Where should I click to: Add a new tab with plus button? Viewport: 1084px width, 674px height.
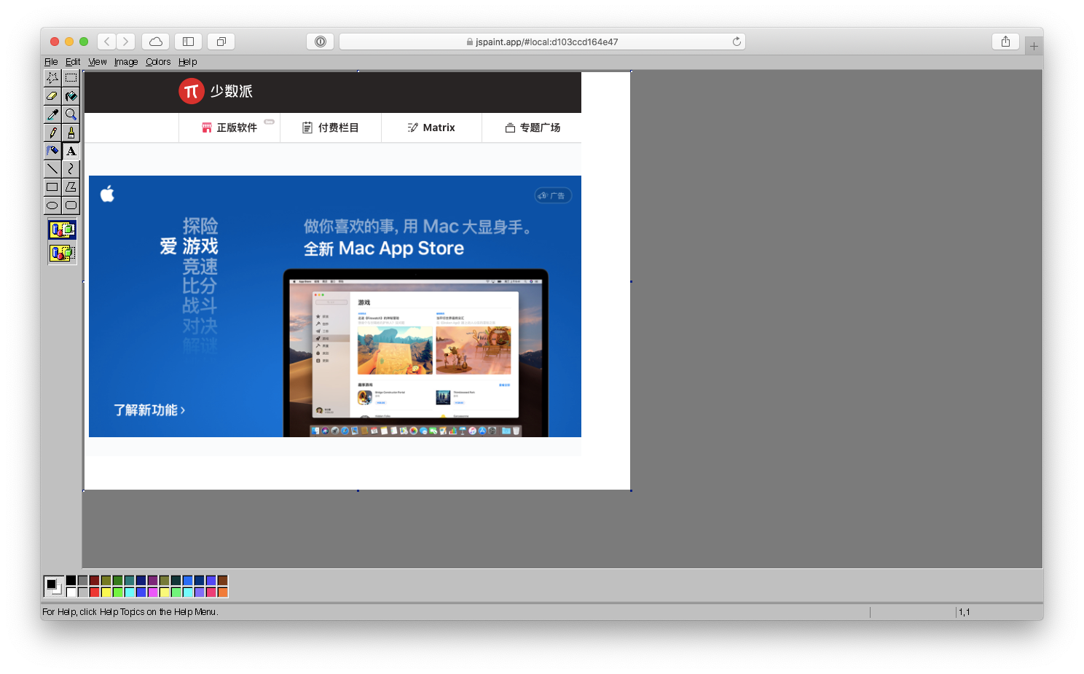coord(1034,46)
